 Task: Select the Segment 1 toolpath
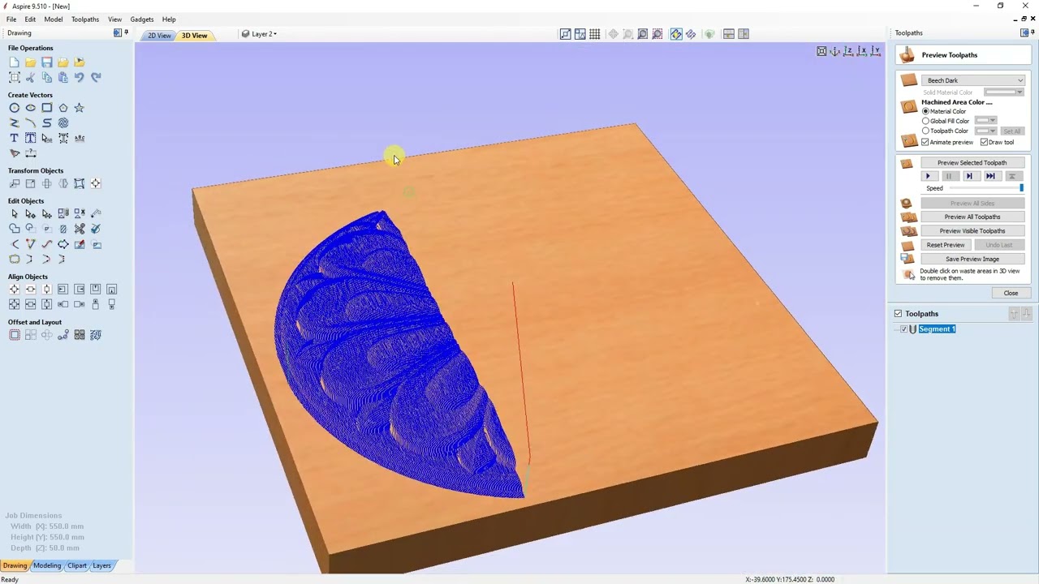coord(937,329)
